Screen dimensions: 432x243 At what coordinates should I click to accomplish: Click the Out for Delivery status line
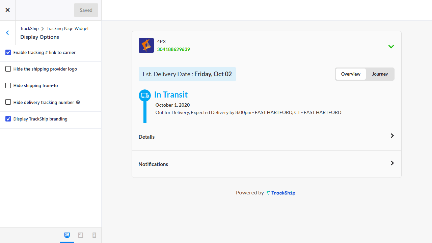point(248,112)
